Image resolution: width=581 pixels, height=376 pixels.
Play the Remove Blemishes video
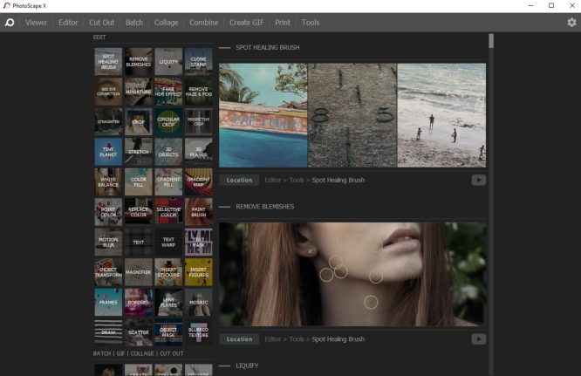[x=479, y=339]
